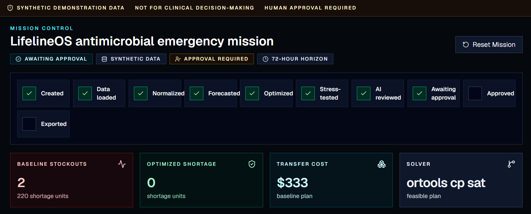
Task: Click the database icon in Synthetic Data badge
Action: 104,59
